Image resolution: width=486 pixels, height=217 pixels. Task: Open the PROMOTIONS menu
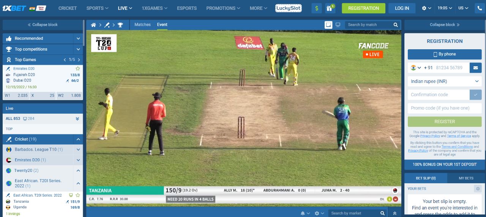tap(223, 8)
